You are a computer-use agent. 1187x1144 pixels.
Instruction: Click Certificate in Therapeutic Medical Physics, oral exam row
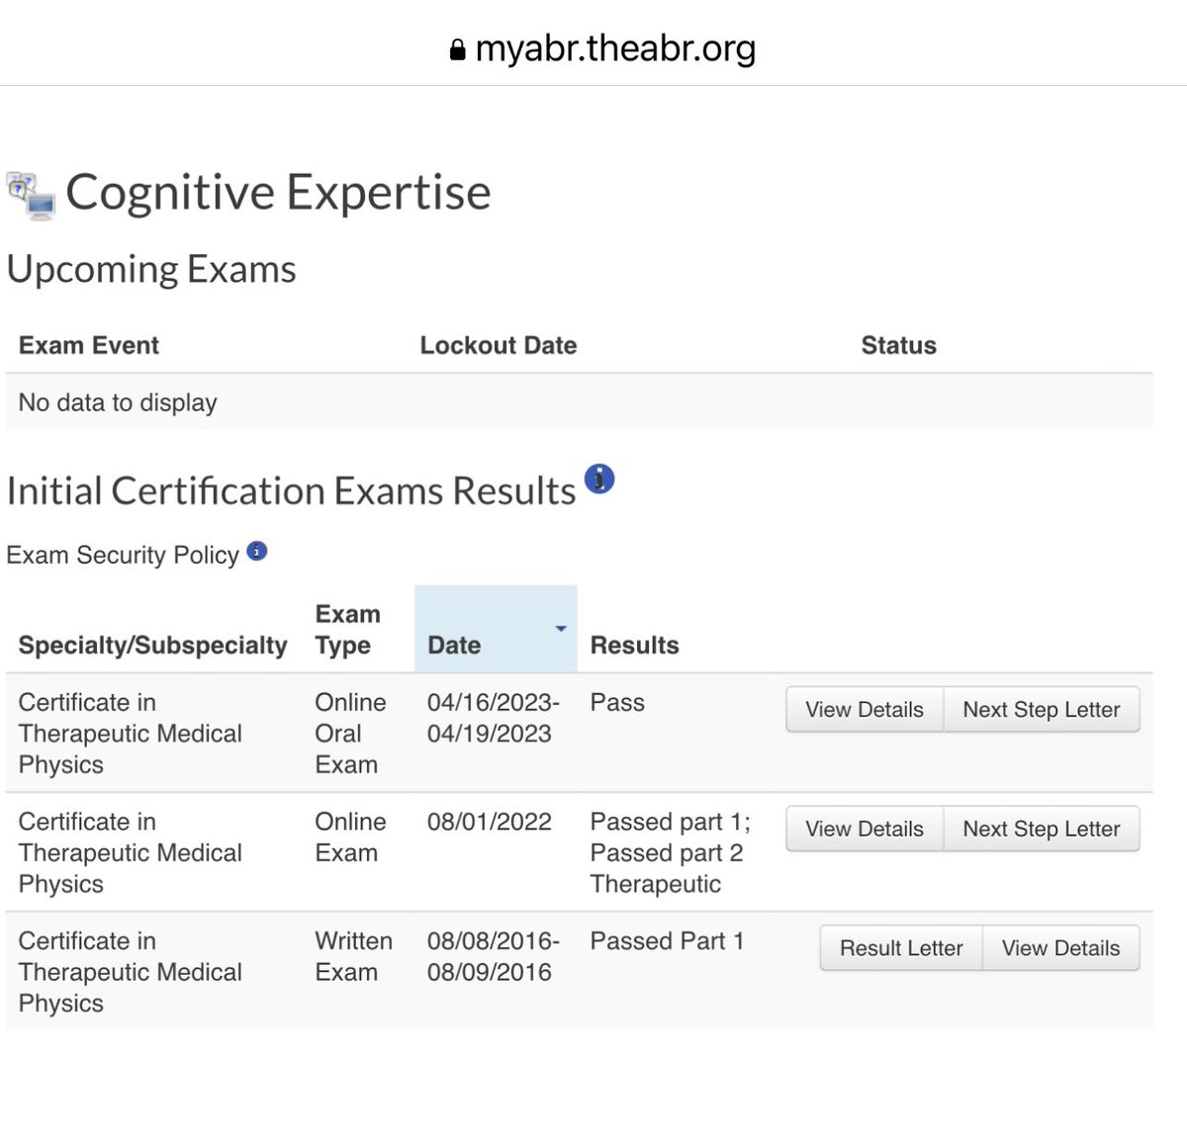[x=130, y=734]
